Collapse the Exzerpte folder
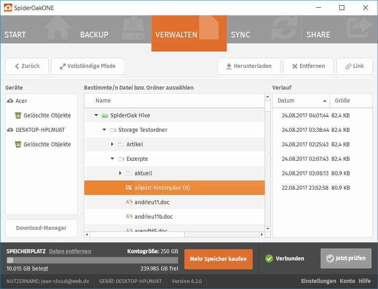 [x=112, y=159]
